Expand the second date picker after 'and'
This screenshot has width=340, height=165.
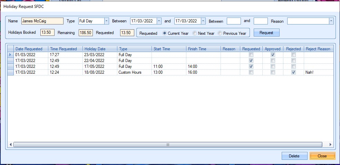click(203, 21)
